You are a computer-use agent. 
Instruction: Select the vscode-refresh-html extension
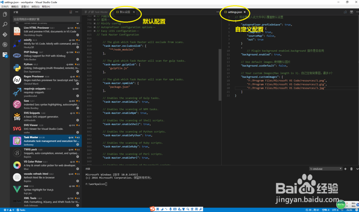click(x=46, y=177)
